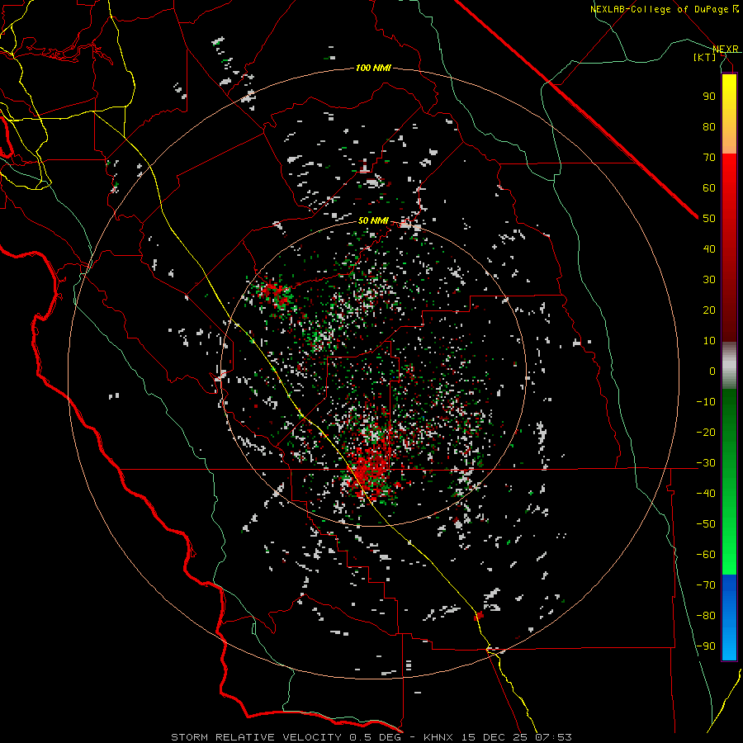Select the 10 value on velocity scale
The width and height of the screenshot is (743, 743).
coord(709,340)
